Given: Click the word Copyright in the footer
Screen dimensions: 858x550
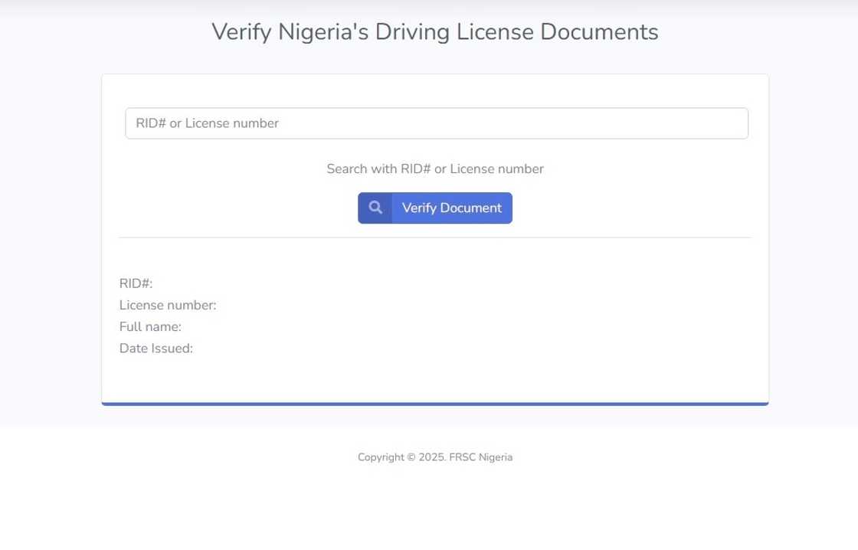Looking at the screenshot, I should tap(381, 457).
